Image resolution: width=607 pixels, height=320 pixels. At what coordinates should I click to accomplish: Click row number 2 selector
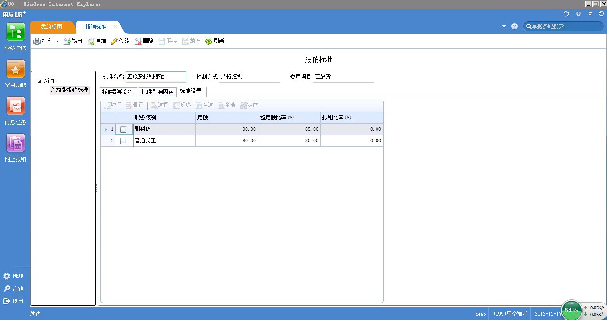pos(108,141)
